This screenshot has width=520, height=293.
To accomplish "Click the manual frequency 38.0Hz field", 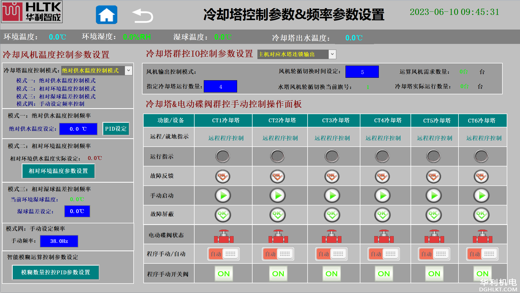I will [x=59, y=241].
